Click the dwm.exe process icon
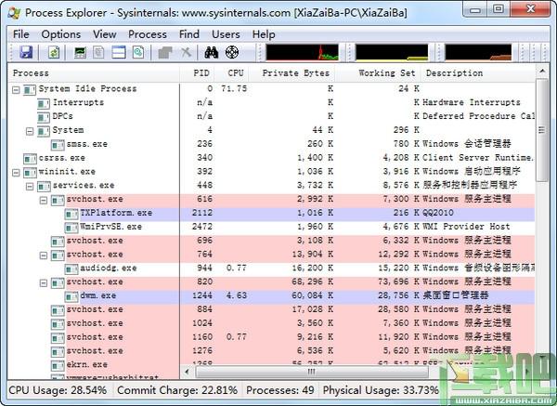This screenshot has height=406, width=557. (71, 296)
